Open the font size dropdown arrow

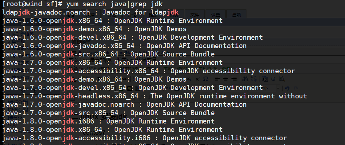coord(278,88)
